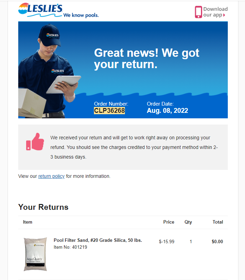Click the Item column header
The image size is (245, 280).
[28, 222]
